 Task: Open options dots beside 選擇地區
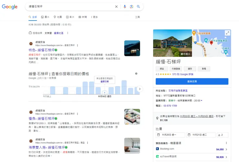(x=68, y=33)
